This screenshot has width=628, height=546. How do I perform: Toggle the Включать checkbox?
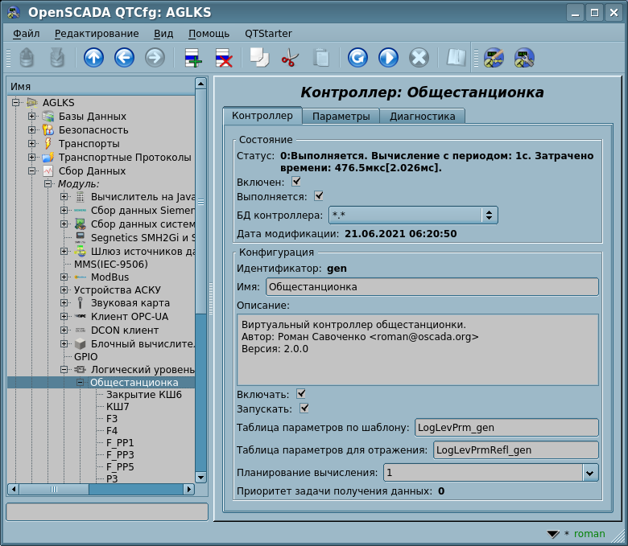(x=301, y=394)
